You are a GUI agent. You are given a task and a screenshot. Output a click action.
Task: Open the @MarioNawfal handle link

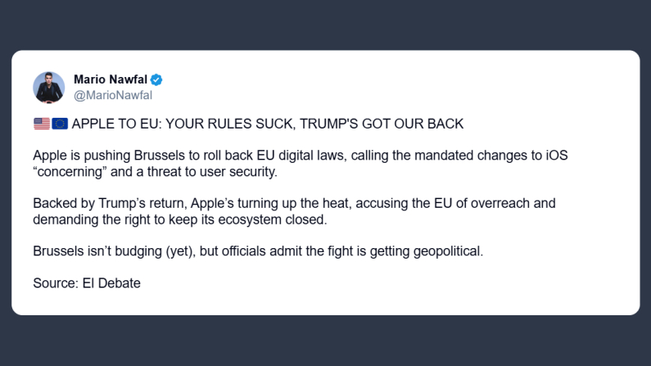113,95
